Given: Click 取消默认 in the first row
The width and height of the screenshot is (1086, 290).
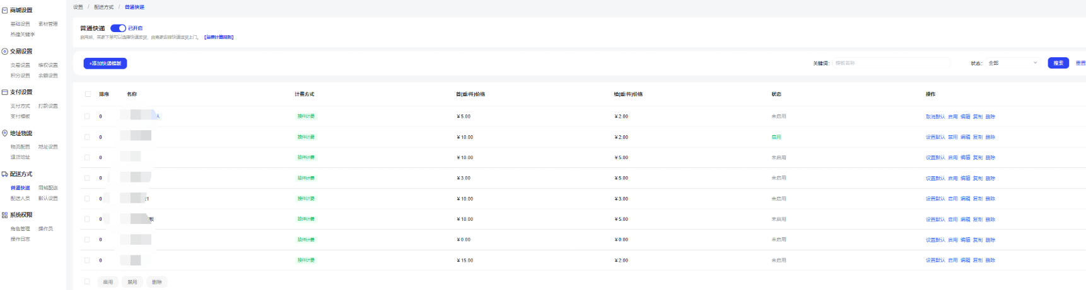Looking at the screenshot, I should pos(935,117).
